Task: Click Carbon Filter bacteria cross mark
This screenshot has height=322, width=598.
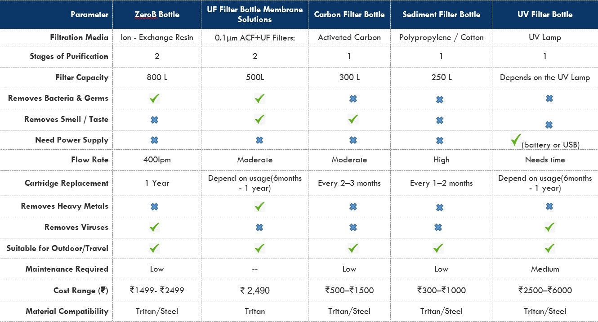Action: pyautogui.click(x=353, y=98)
